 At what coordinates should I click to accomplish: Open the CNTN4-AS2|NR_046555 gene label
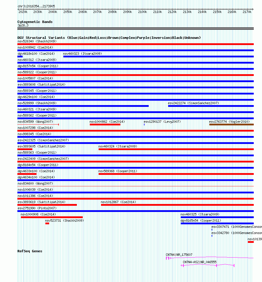point(200,262)
